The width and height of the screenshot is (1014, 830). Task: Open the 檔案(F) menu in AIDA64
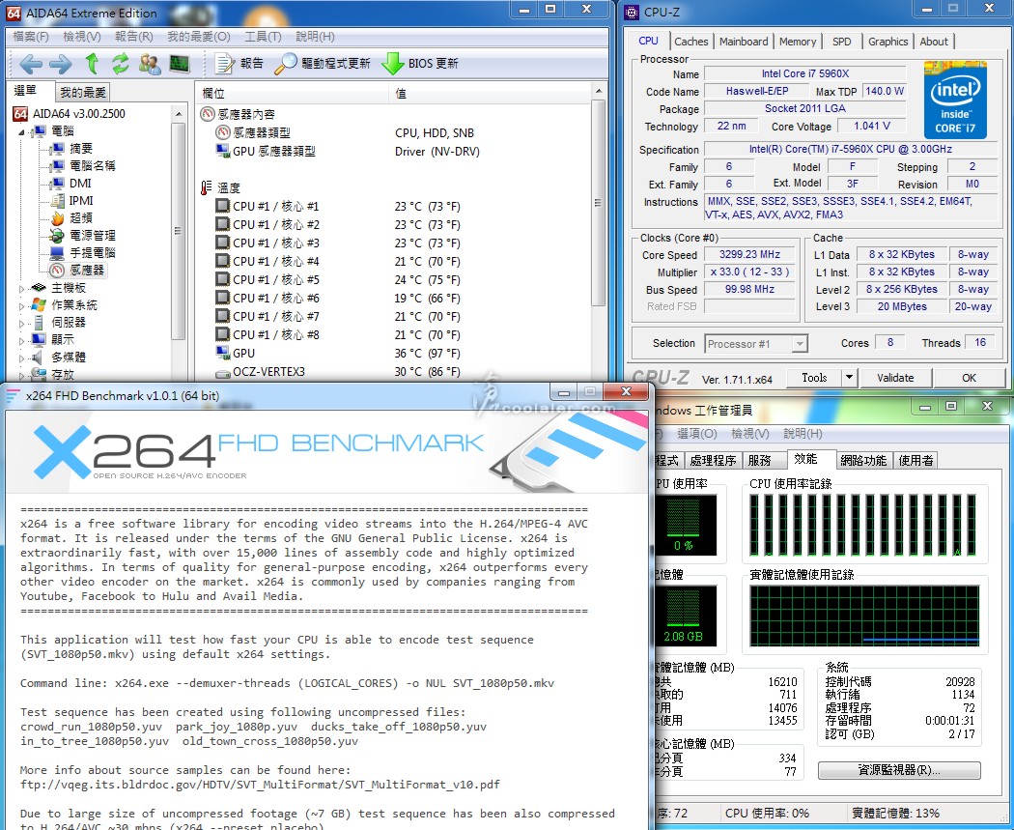click(x=30, y=36)
